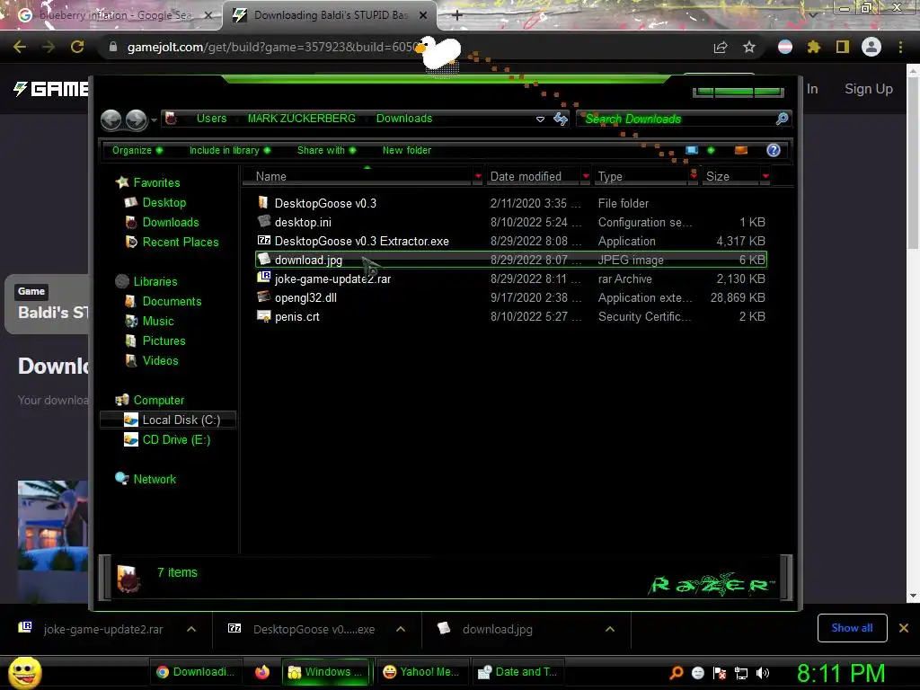
Task: Open Pictures library
Action: [x=164, y=341]
